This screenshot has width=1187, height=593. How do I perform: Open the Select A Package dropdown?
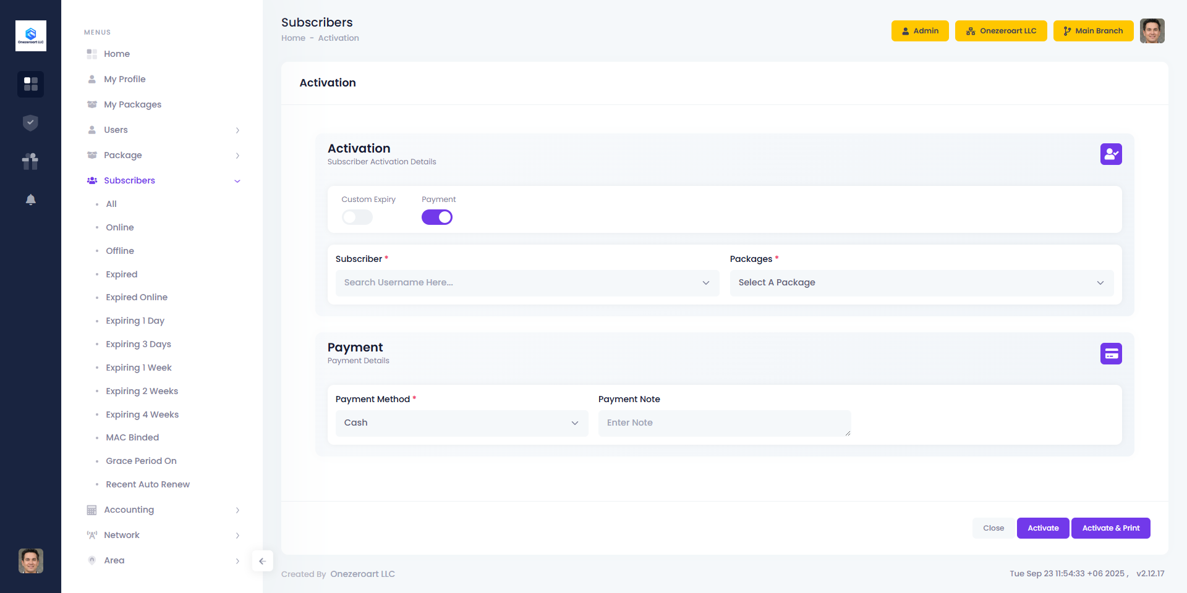pos(921,283)
